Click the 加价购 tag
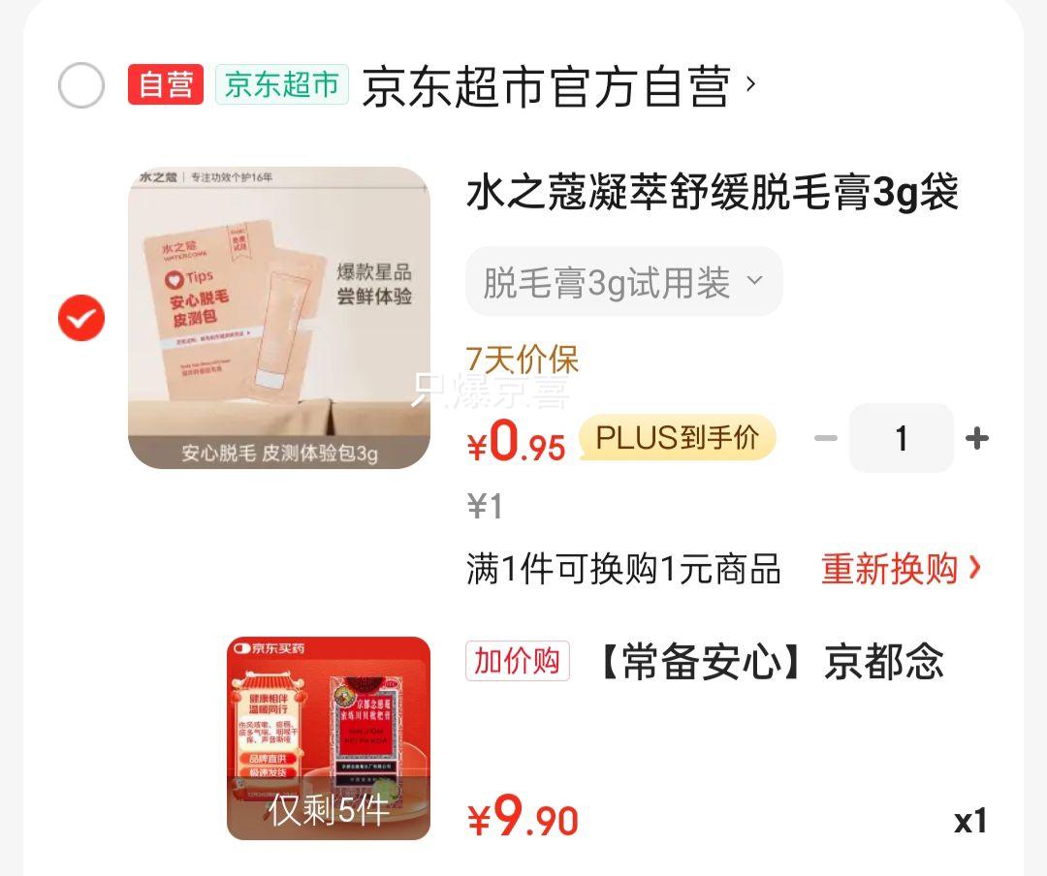Viewport: 1047px width, 876px height. point(518,661)
